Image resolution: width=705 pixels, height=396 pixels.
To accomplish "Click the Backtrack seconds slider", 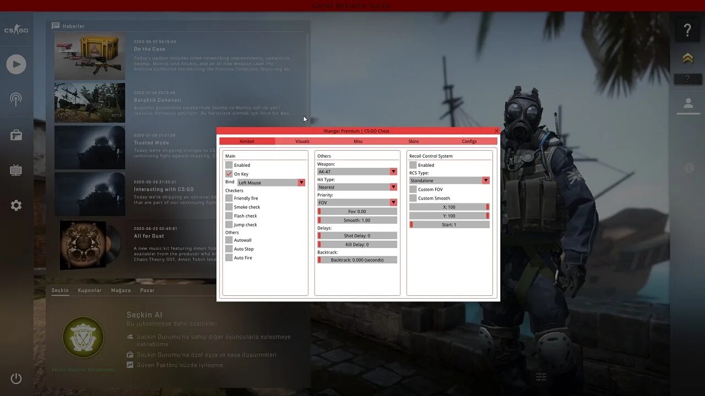I will (357, 260).
